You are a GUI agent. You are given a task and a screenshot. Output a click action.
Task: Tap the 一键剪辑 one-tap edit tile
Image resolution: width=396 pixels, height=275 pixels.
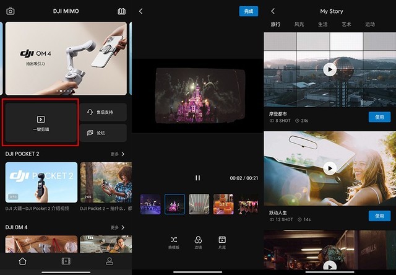click(41, 123)
